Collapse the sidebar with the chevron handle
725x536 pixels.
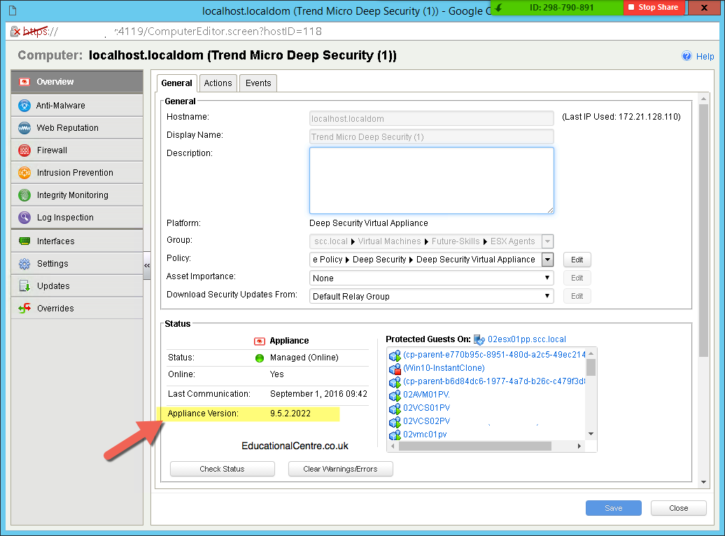tap(147, 265)
